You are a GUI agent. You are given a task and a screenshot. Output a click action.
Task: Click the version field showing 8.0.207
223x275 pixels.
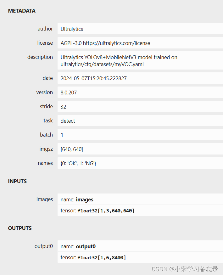tap(140, 92)
